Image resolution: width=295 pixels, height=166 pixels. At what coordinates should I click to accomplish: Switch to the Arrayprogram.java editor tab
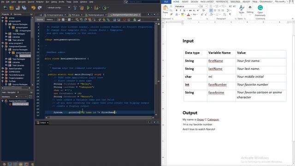(55, 15)
